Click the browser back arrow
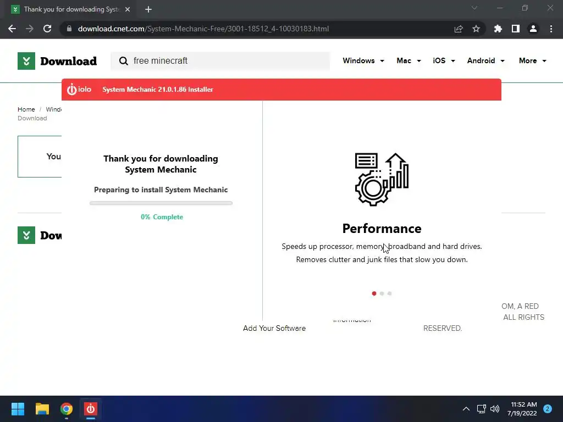Image resolution: width=563 pixels, height=422 pixels. click(x=12, y=29)
